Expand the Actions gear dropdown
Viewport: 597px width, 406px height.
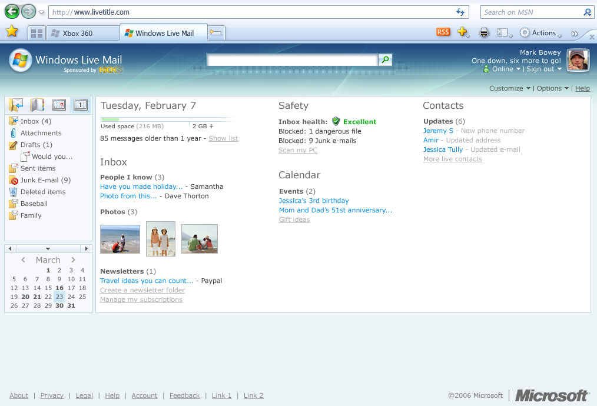pyautogui.click(x=540, y=33)
